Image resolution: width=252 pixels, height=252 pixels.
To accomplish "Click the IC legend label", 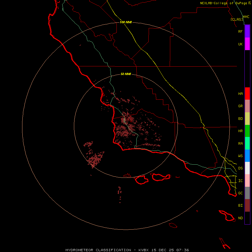I will point(240,181).
